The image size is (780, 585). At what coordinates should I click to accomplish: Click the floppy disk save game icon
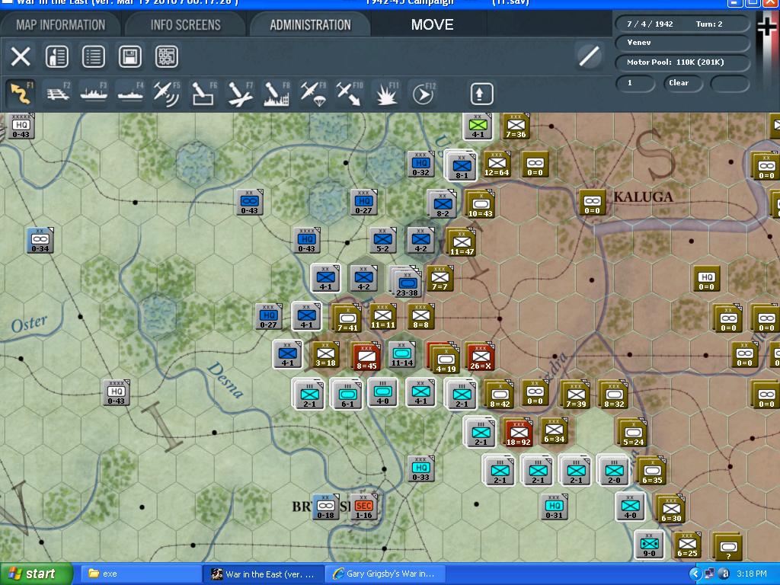point(129,56)
